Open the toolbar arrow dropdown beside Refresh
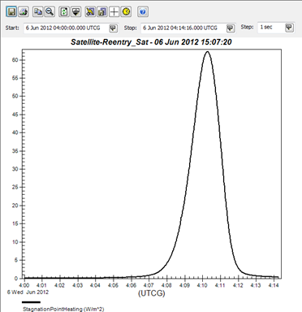 point(75,11)
